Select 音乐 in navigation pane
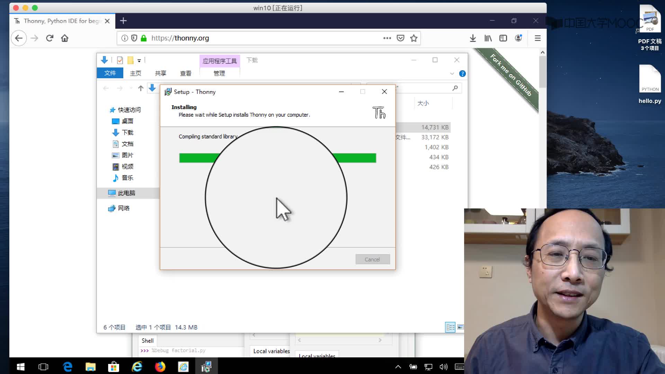This screenshot has height=374, width=665. [123, 178]
